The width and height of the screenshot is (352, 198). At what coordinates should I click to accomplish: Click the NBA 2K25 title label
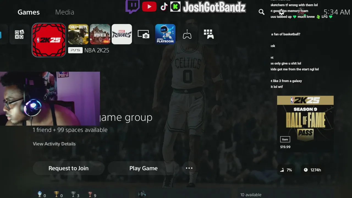[97, 50]
